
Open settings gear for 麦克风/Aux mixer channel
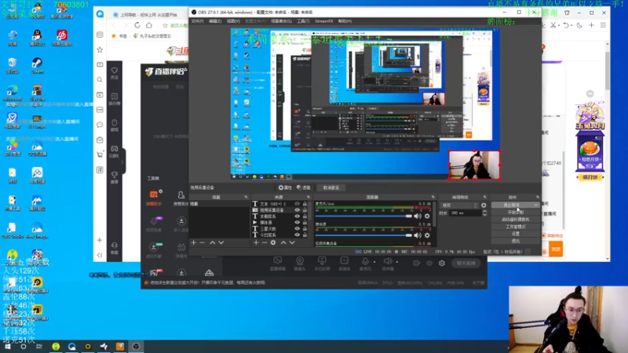(x=427, y=217)
